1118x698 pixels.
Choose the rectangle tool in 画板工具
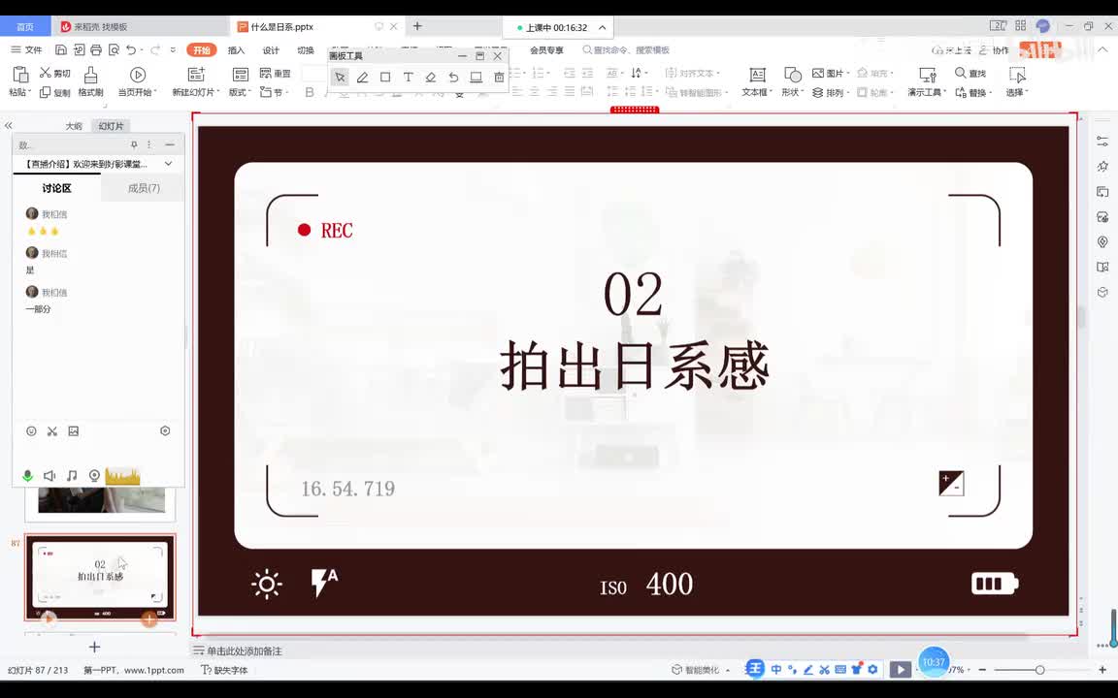[x=385, y=77]
